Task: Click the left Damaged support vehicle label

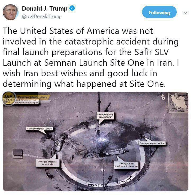Action: point(39,129)
